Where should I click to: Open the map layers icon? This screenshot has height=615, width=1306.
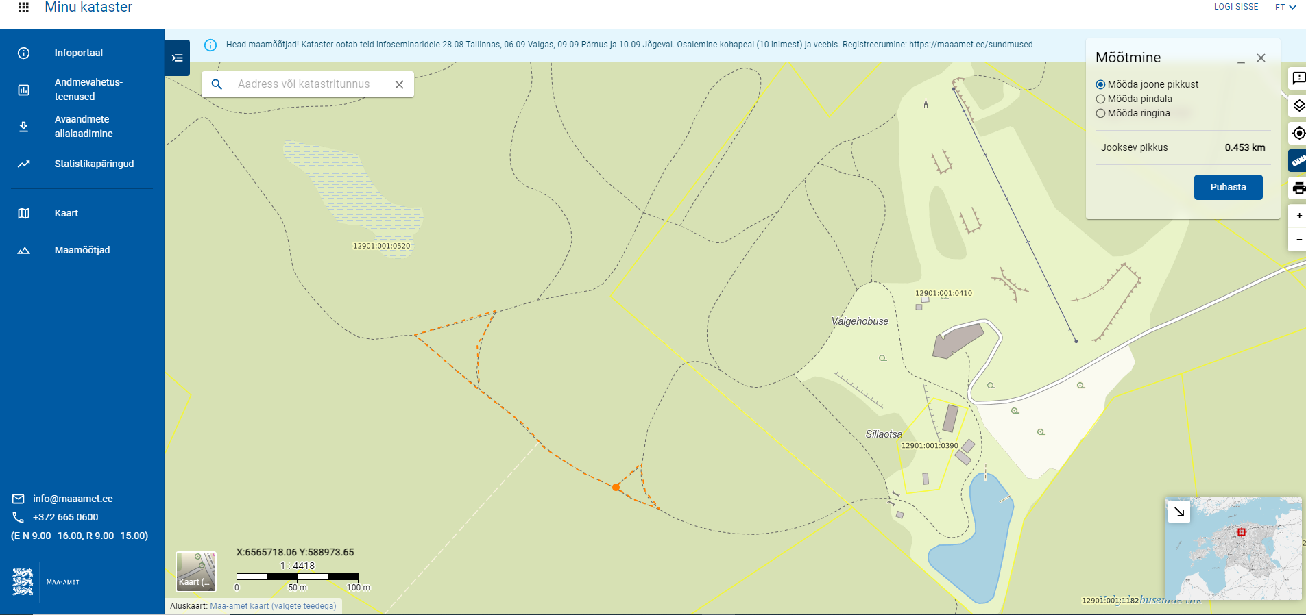pos(1298,105)
